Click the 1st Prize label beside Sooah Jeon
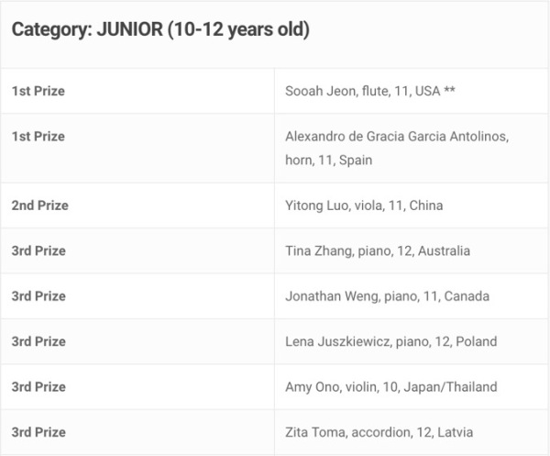The image size is (550, 456). click(x=38, y=91)
